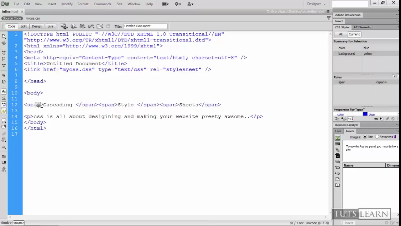The height and width of the screenshot is (226, 401).
Task: Click the blue color swatch
Action: click(x=365, y=114)
